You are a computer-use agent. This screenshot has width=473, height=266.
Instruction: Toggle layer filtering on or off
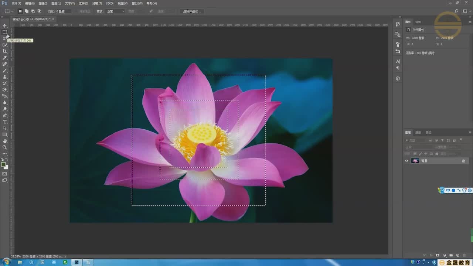pyautogui.click(x=461, y=140)
